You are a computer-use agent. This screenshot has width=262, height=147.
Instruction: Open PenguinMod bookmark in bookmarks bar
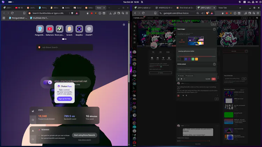pyautogui.click(x=18, y=18)
